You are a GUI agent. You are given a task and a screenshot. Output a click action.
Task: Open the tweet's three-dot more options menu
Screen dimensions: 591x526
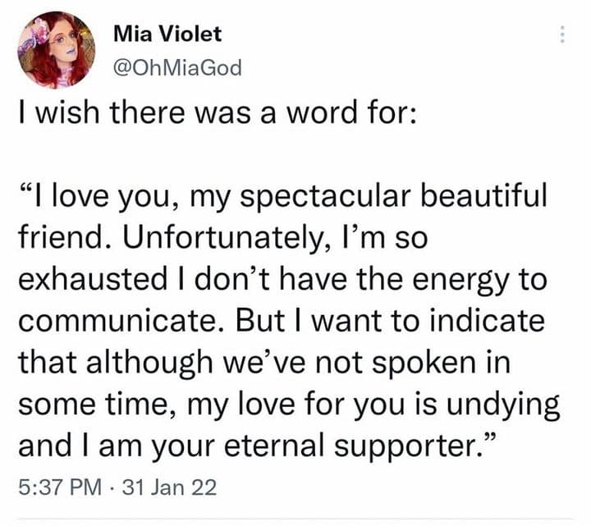point(562,35)
